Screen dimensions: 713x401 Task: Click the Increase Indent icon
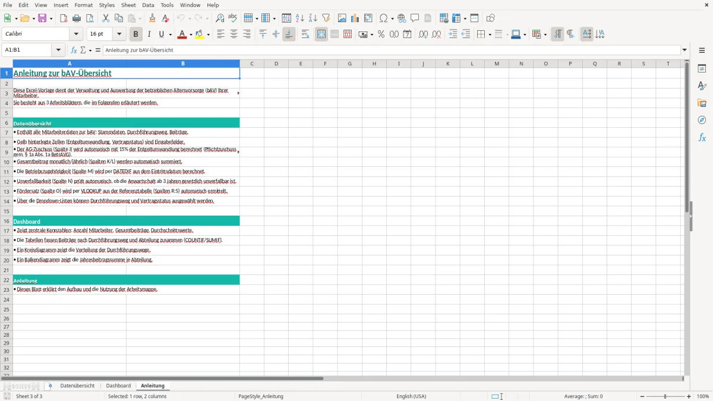[453, 34]
